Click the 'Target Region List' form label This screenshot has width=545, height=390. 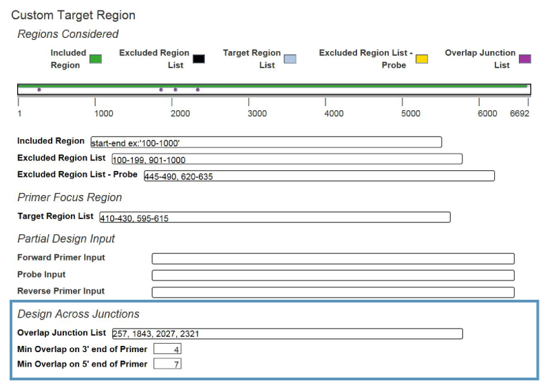55,216
